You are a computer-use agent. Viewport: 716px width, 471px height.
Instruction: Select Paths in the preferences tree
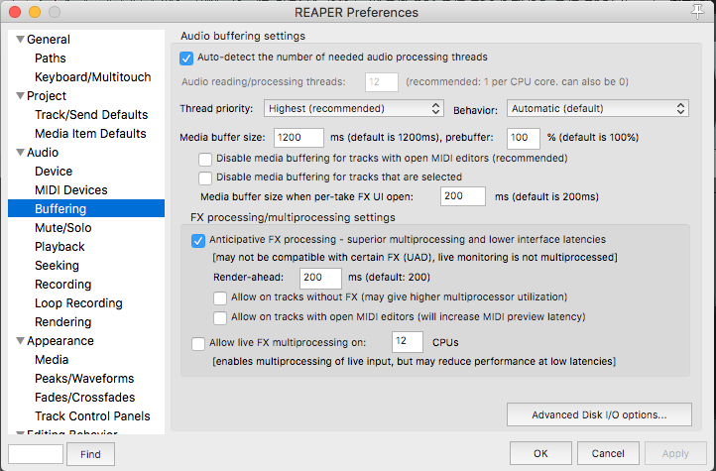(x=51, y=59)
